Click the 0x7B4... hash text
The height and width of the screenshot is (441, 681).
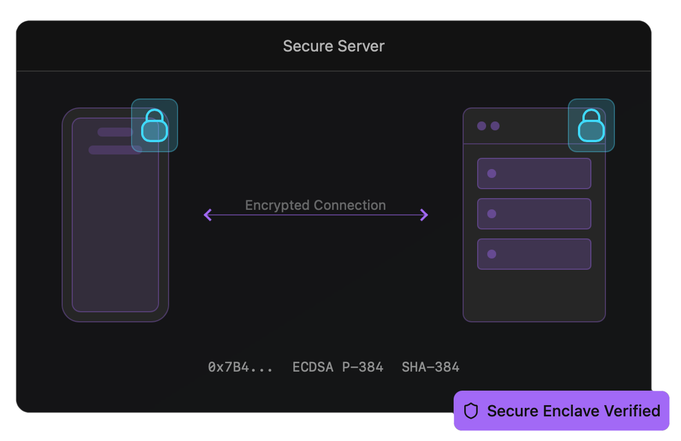(240, 367)
